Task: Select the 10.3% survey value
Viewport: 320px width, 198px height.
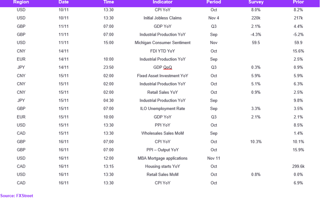Action: point(256,142)
